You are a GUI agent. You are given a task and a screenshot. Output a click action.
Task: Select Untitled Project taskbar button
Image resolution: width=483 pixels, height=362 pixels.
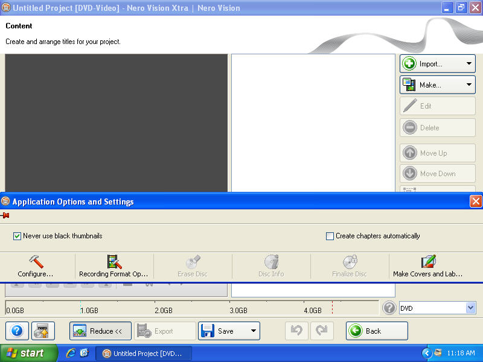click(143, 354)
